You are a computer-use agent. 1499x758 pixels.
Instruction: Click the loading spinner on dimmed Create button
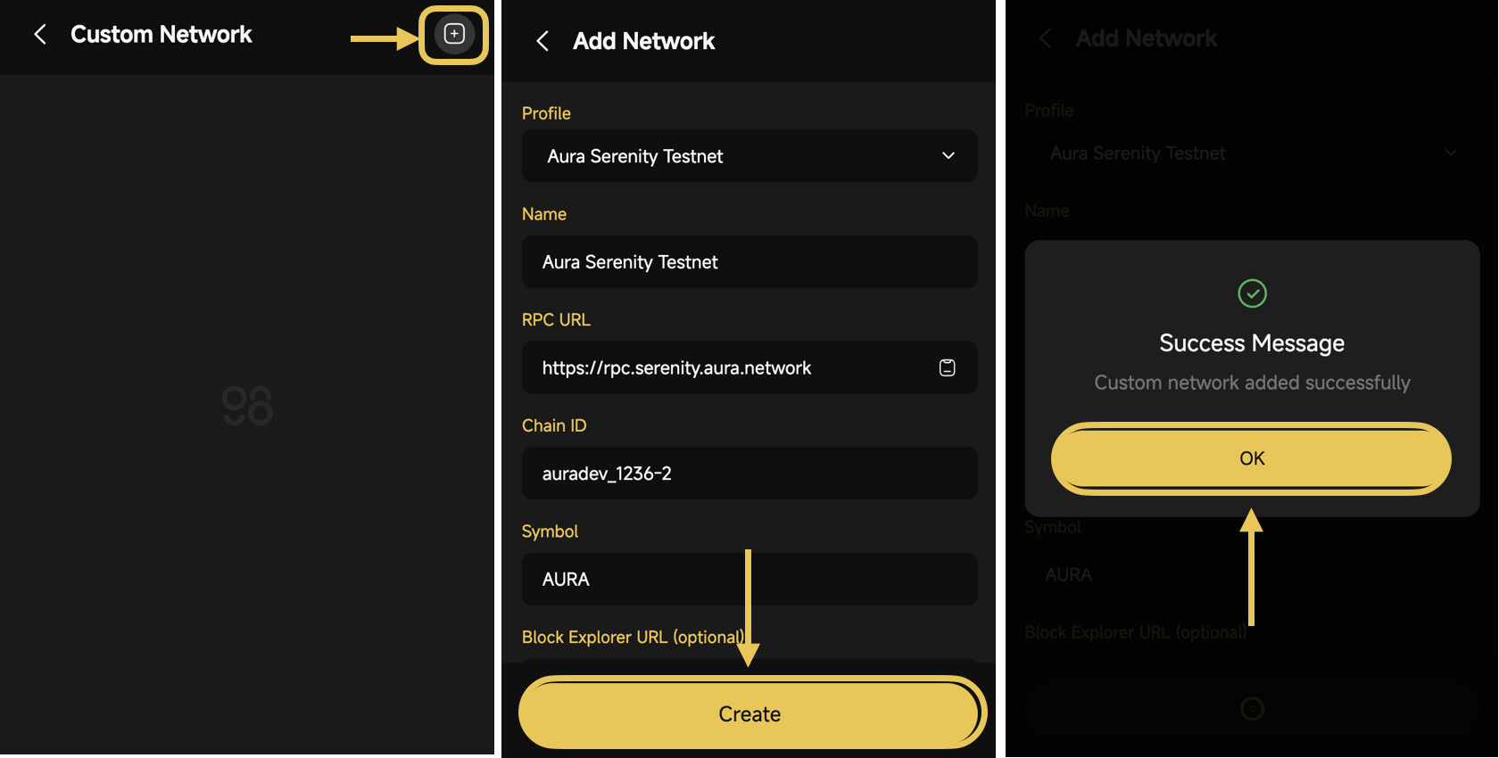1252,709
